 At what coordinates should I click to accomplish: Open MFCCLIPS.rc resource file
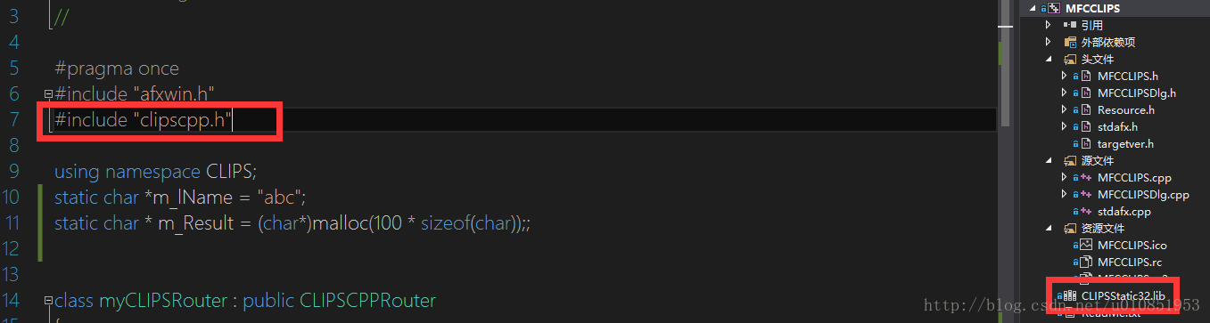coord(1130,262)
